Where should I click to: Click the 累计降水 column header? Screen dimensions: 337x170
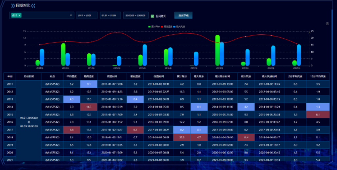click(182, 76)
